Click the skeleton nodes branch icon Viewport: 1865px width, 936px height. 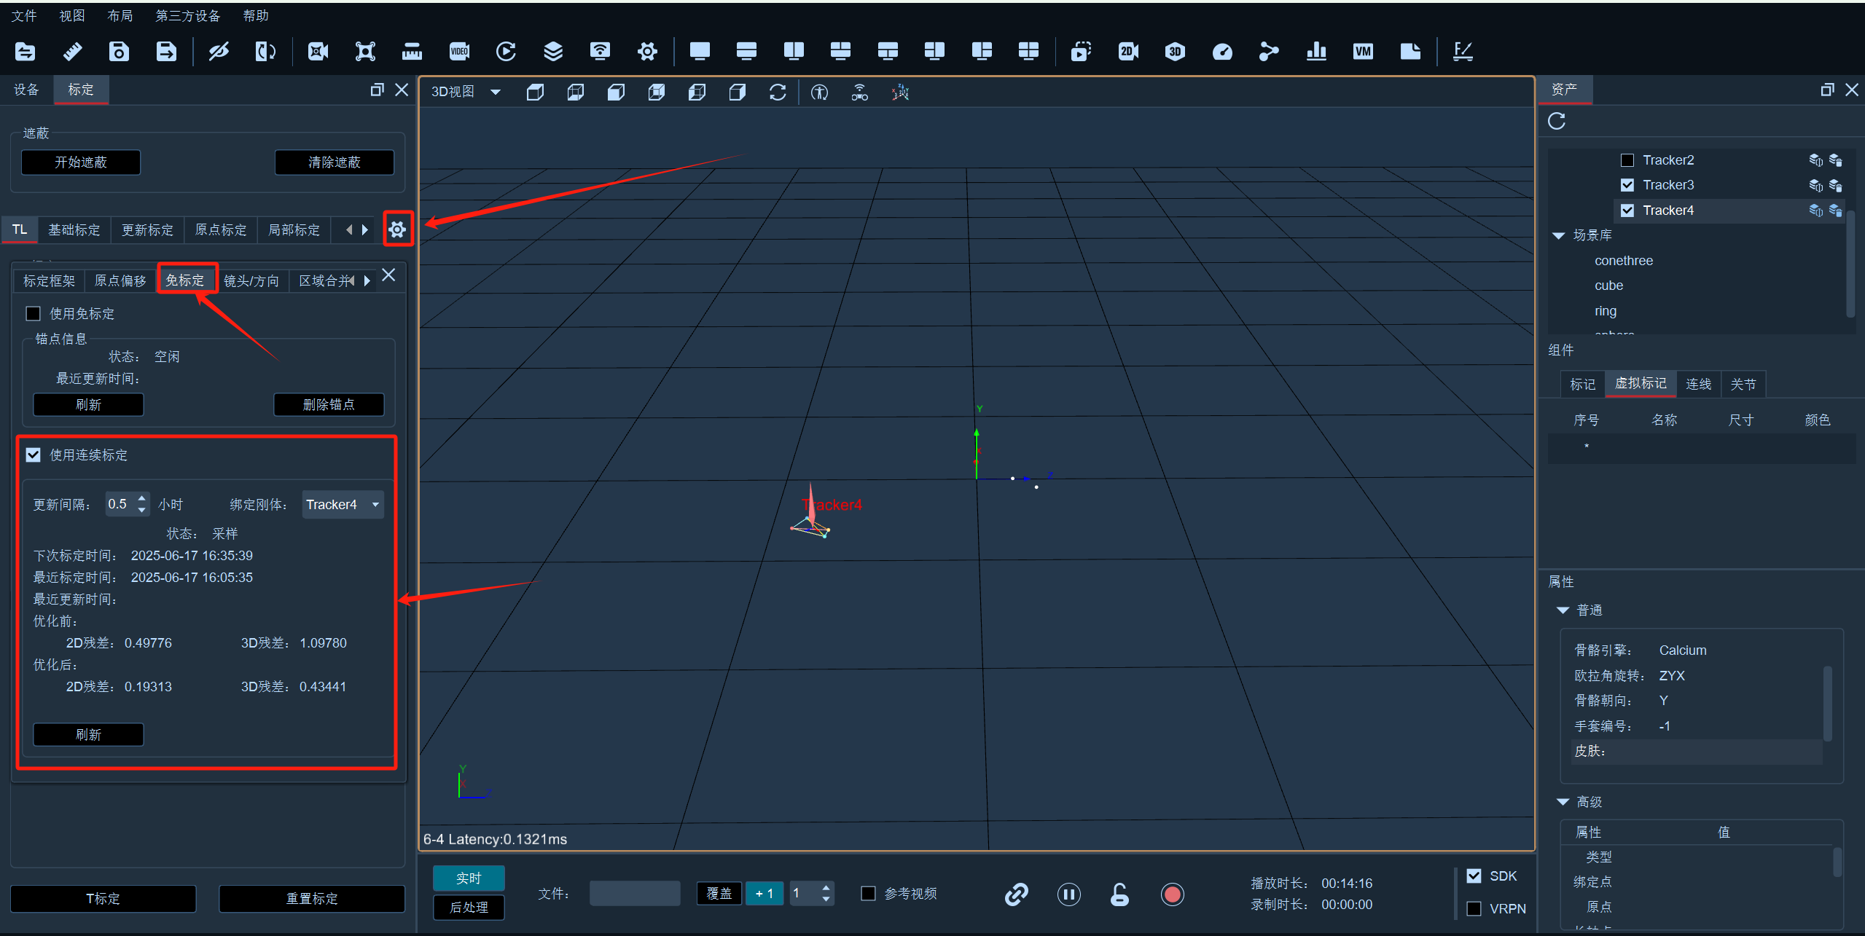point(1269,51)
